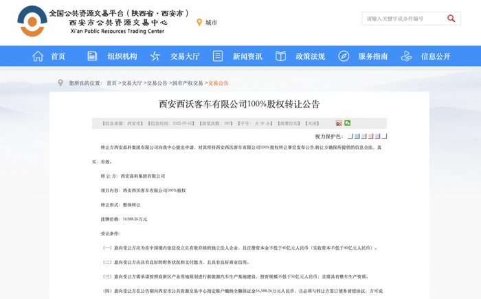The height and width of the screenshot is (299, 481).
Task: Open the 新闻资讯 nav menu item
Action: (x=247, y=56)
